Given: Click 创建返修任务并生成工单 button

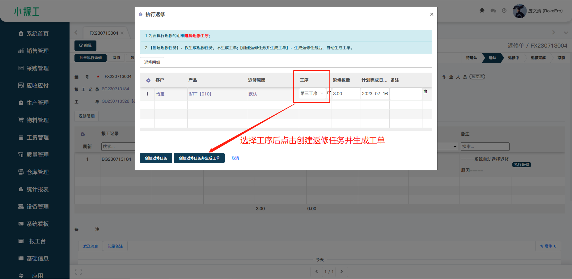Looking at the screenshot, I should (x=199, y=158).
